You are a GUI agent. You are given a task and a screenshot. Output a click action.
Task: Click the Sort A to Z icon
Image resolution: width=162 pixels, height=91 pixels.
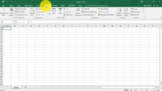click(50, 10)
